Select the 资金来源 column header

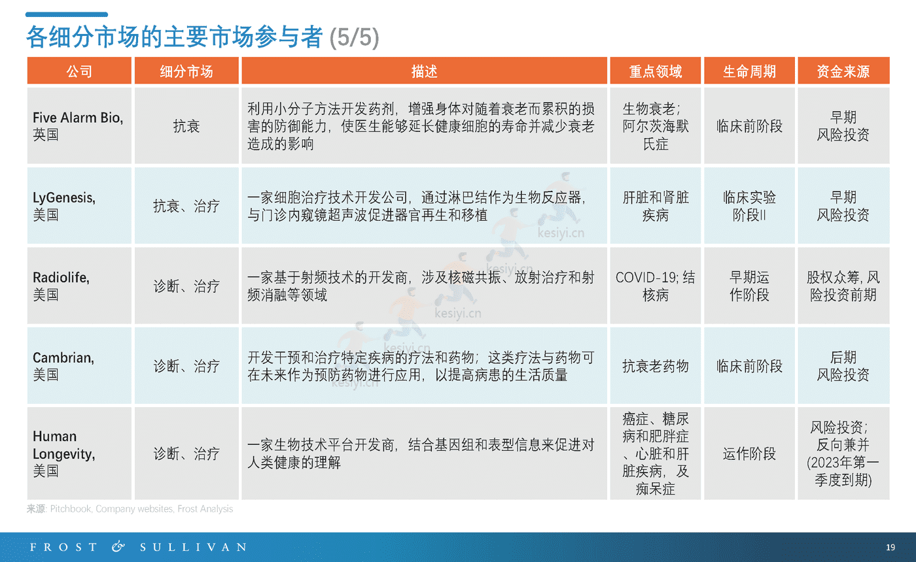pyautogui.click(x=843, y=71)
